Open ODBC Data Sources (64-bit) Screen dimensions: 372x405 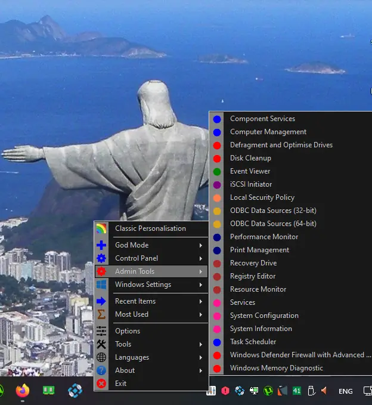[x=291, y=224]
